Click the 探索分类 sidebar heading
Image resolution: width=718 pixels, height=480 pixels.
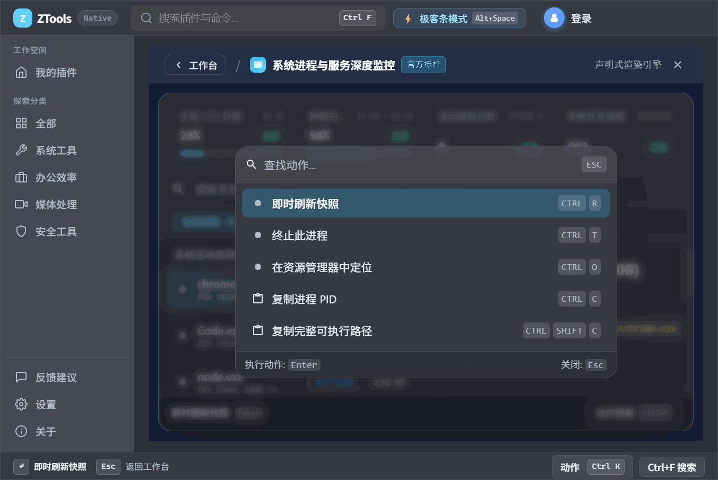pyautogui.click(x=30, y=101)
